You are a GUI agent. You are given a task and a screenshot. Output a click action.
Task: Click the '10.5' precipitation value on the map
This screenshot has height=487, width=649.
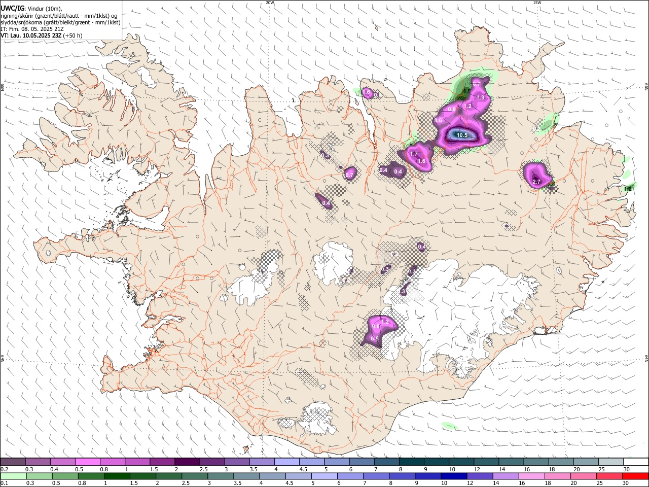point(461,135)
